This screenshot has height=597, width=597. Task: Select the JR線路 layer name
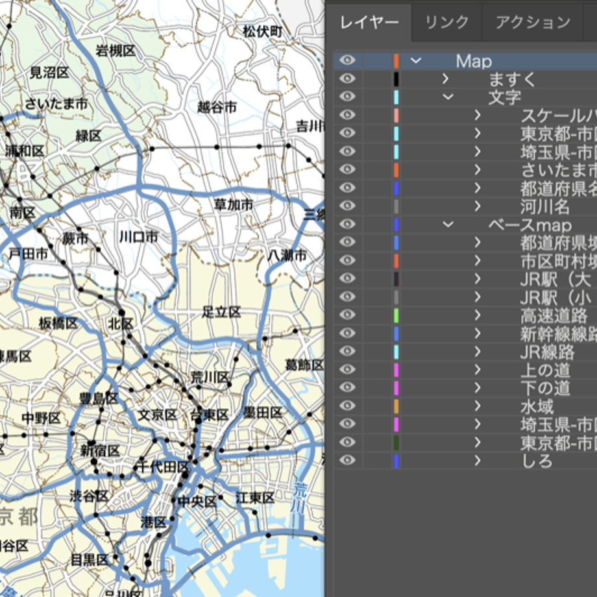click(547, 352)
